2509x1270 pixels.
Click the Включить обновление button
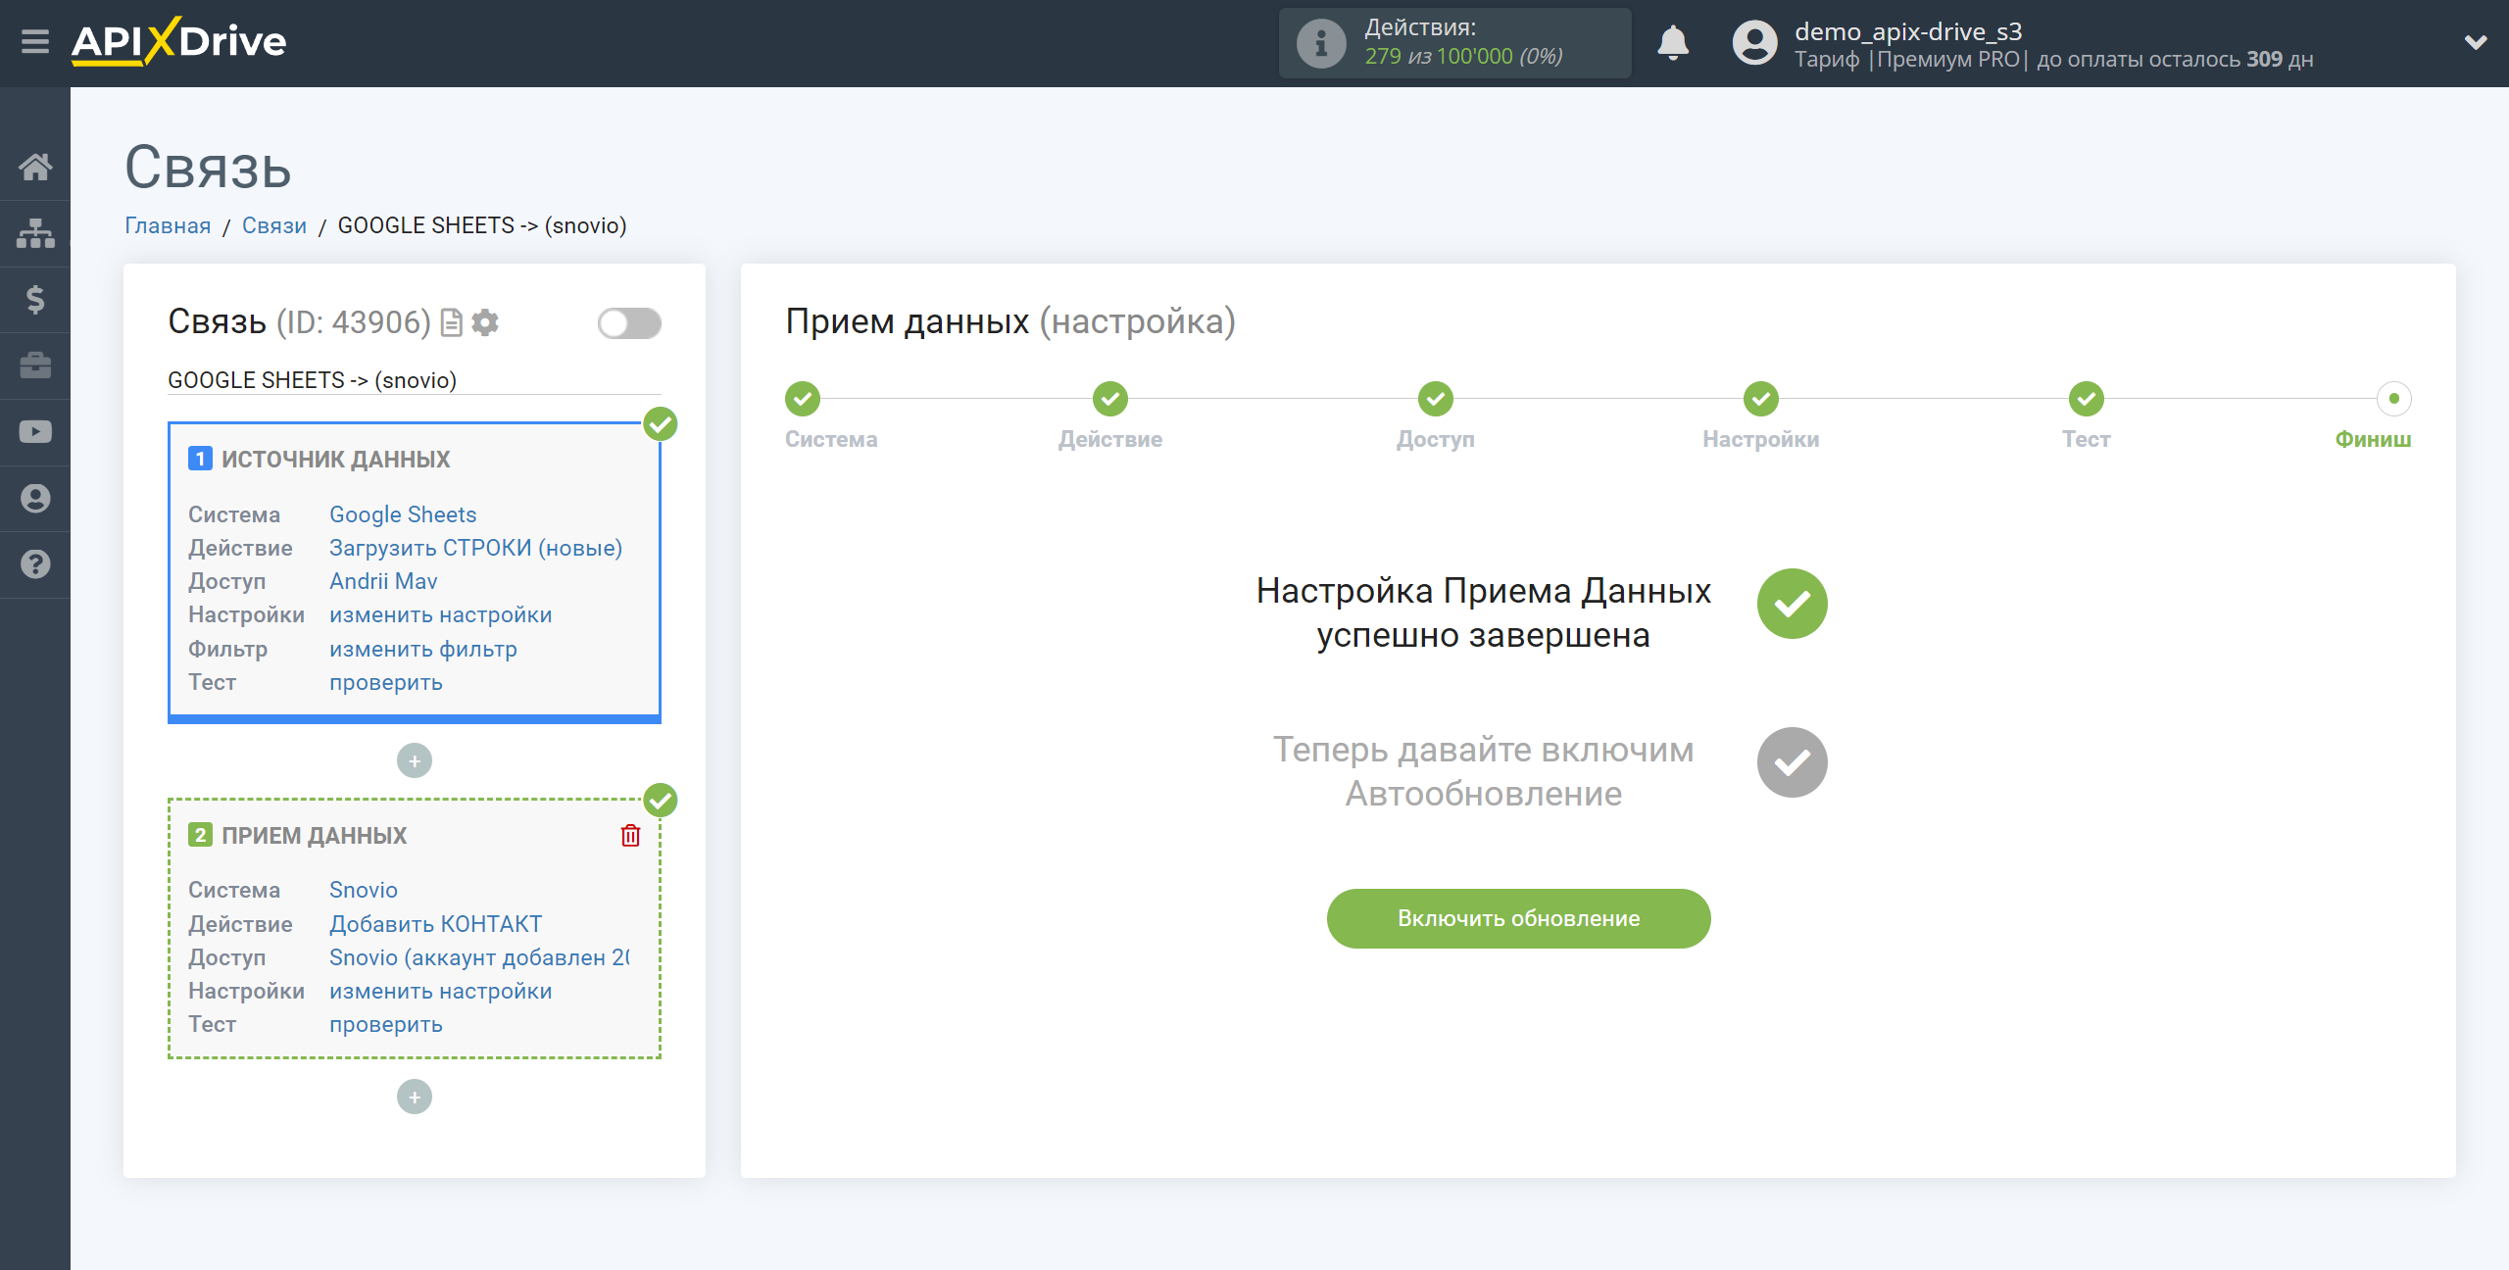pos(1519,918)
